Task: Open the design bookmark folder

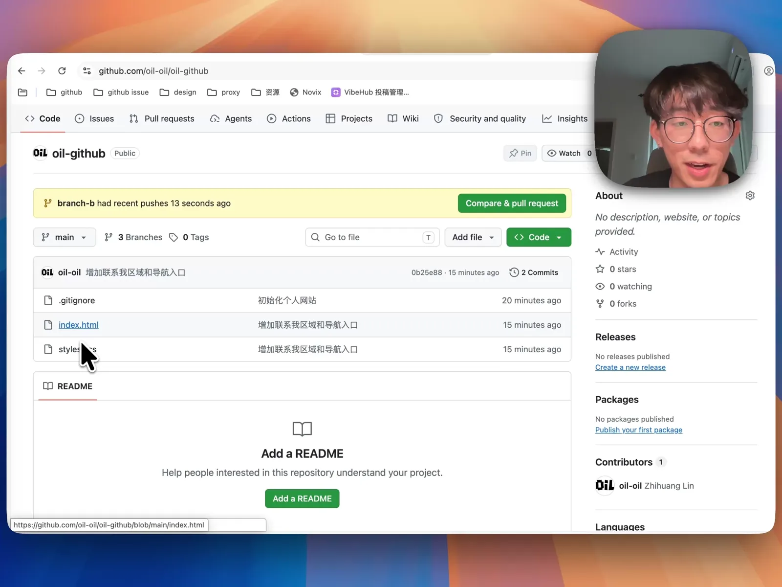Action: click(178, 92)
